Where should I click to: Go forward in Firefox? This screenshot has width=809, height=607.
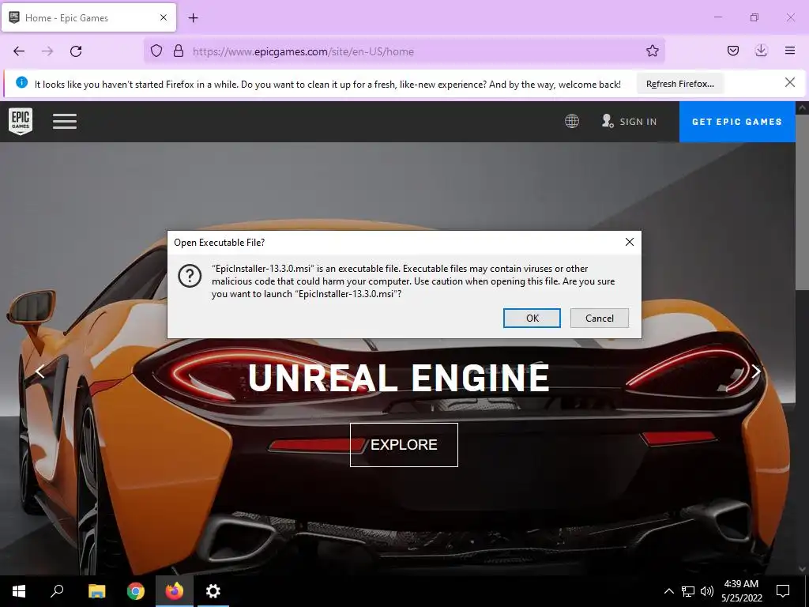(47, 51)
